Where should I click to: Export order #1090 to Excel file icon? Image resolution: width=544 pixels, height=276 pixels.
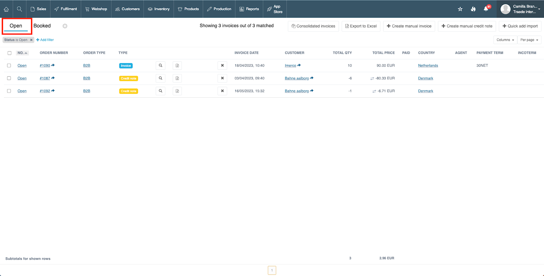pyautogui.click(x=177, y=65)
